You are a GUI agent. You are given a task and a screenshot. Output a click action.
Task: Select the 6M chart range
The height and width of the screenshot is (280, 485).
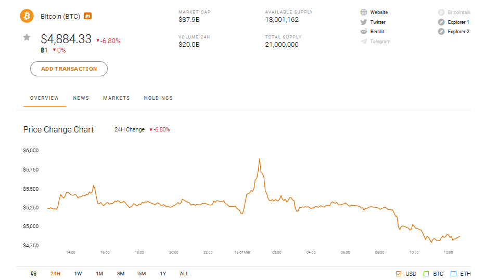tap(142, 274)
